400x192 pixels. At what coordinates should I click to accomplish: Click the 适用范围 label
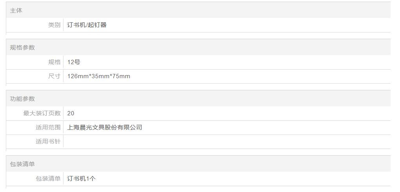tap(48, 127)
